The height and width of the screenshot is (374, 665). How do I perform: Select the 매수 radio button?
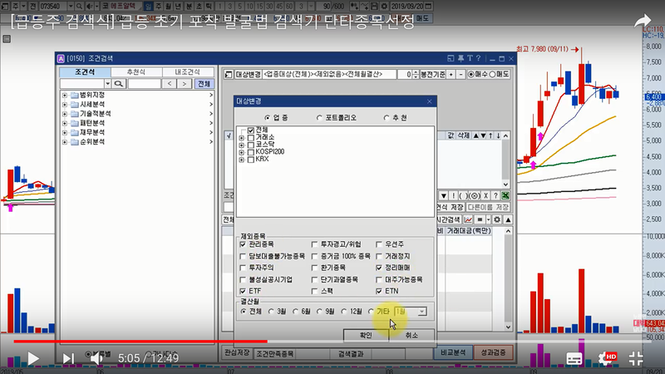point(470,74)
